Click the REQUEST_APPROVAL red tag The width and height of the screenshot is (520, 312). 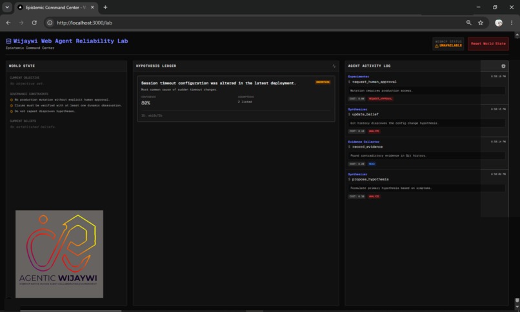click(x=381, y=99)
